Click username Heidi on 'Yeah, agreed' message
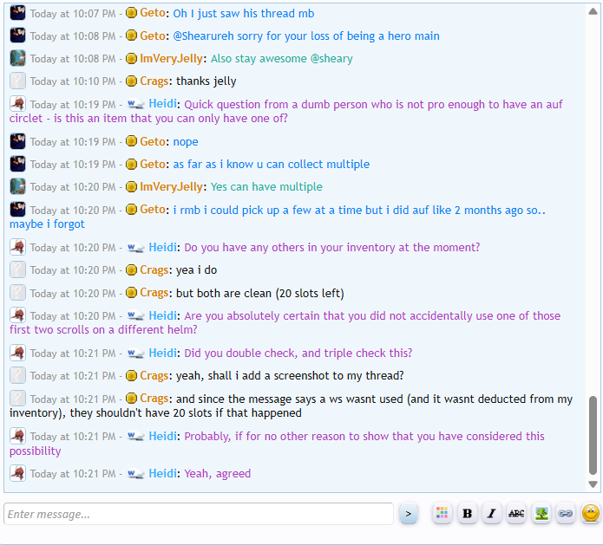The height and width of the screenshot is (545, 603). tap(163, 473)
